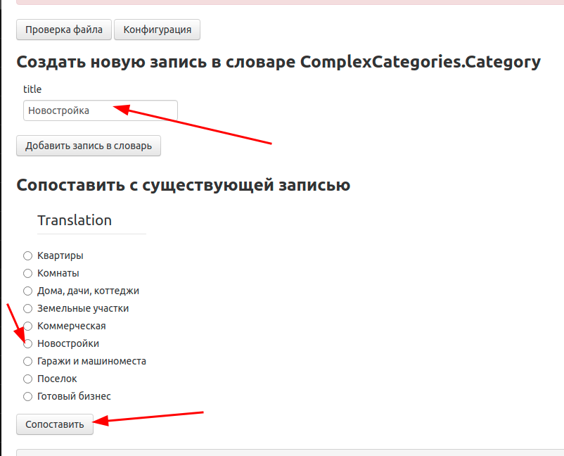Image resolution: width=564 pixels, height=456 pixels.
Task: Click the Translation column header
Action: [x=75, y=220]
